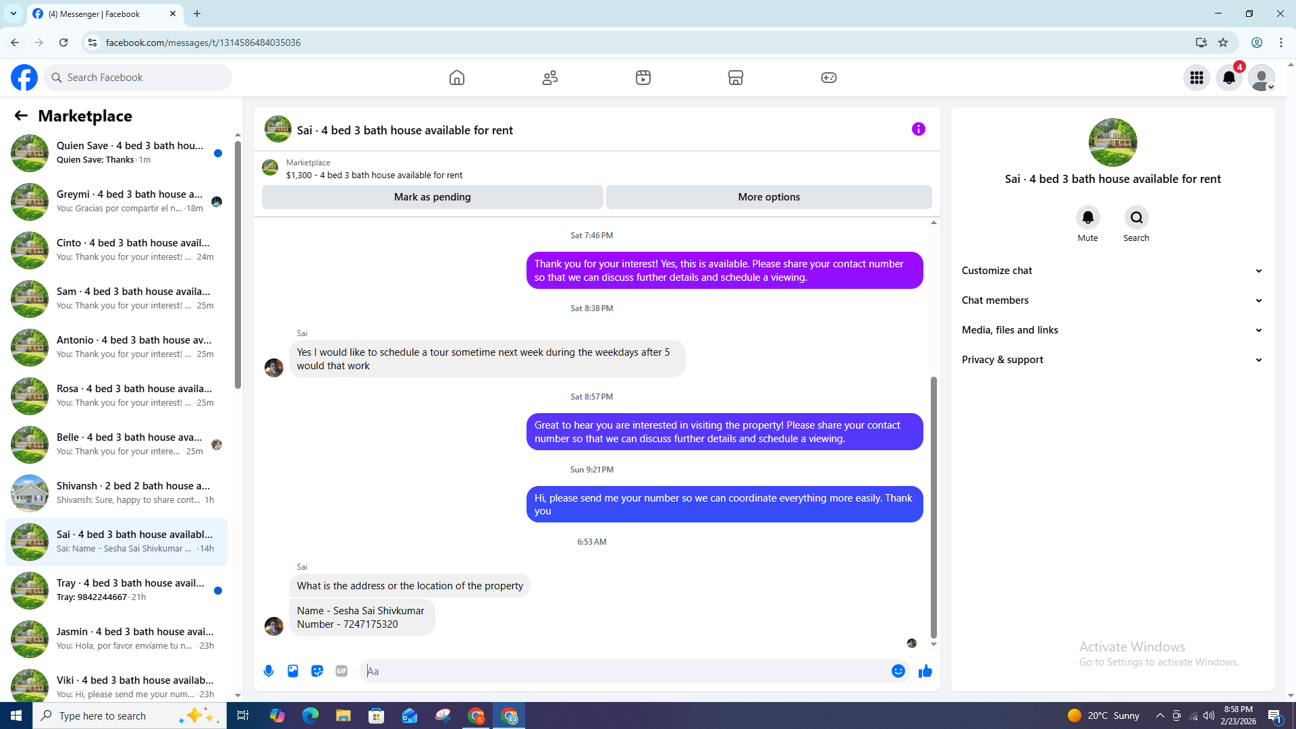Viewport: 1296px width, 729px height.
Task: Click the More options button
Action: (x=769, y=197)
